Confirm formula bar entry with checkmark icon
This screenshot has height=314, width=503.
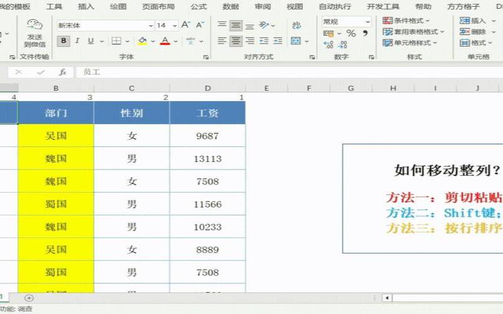click(x=41, y=72)
